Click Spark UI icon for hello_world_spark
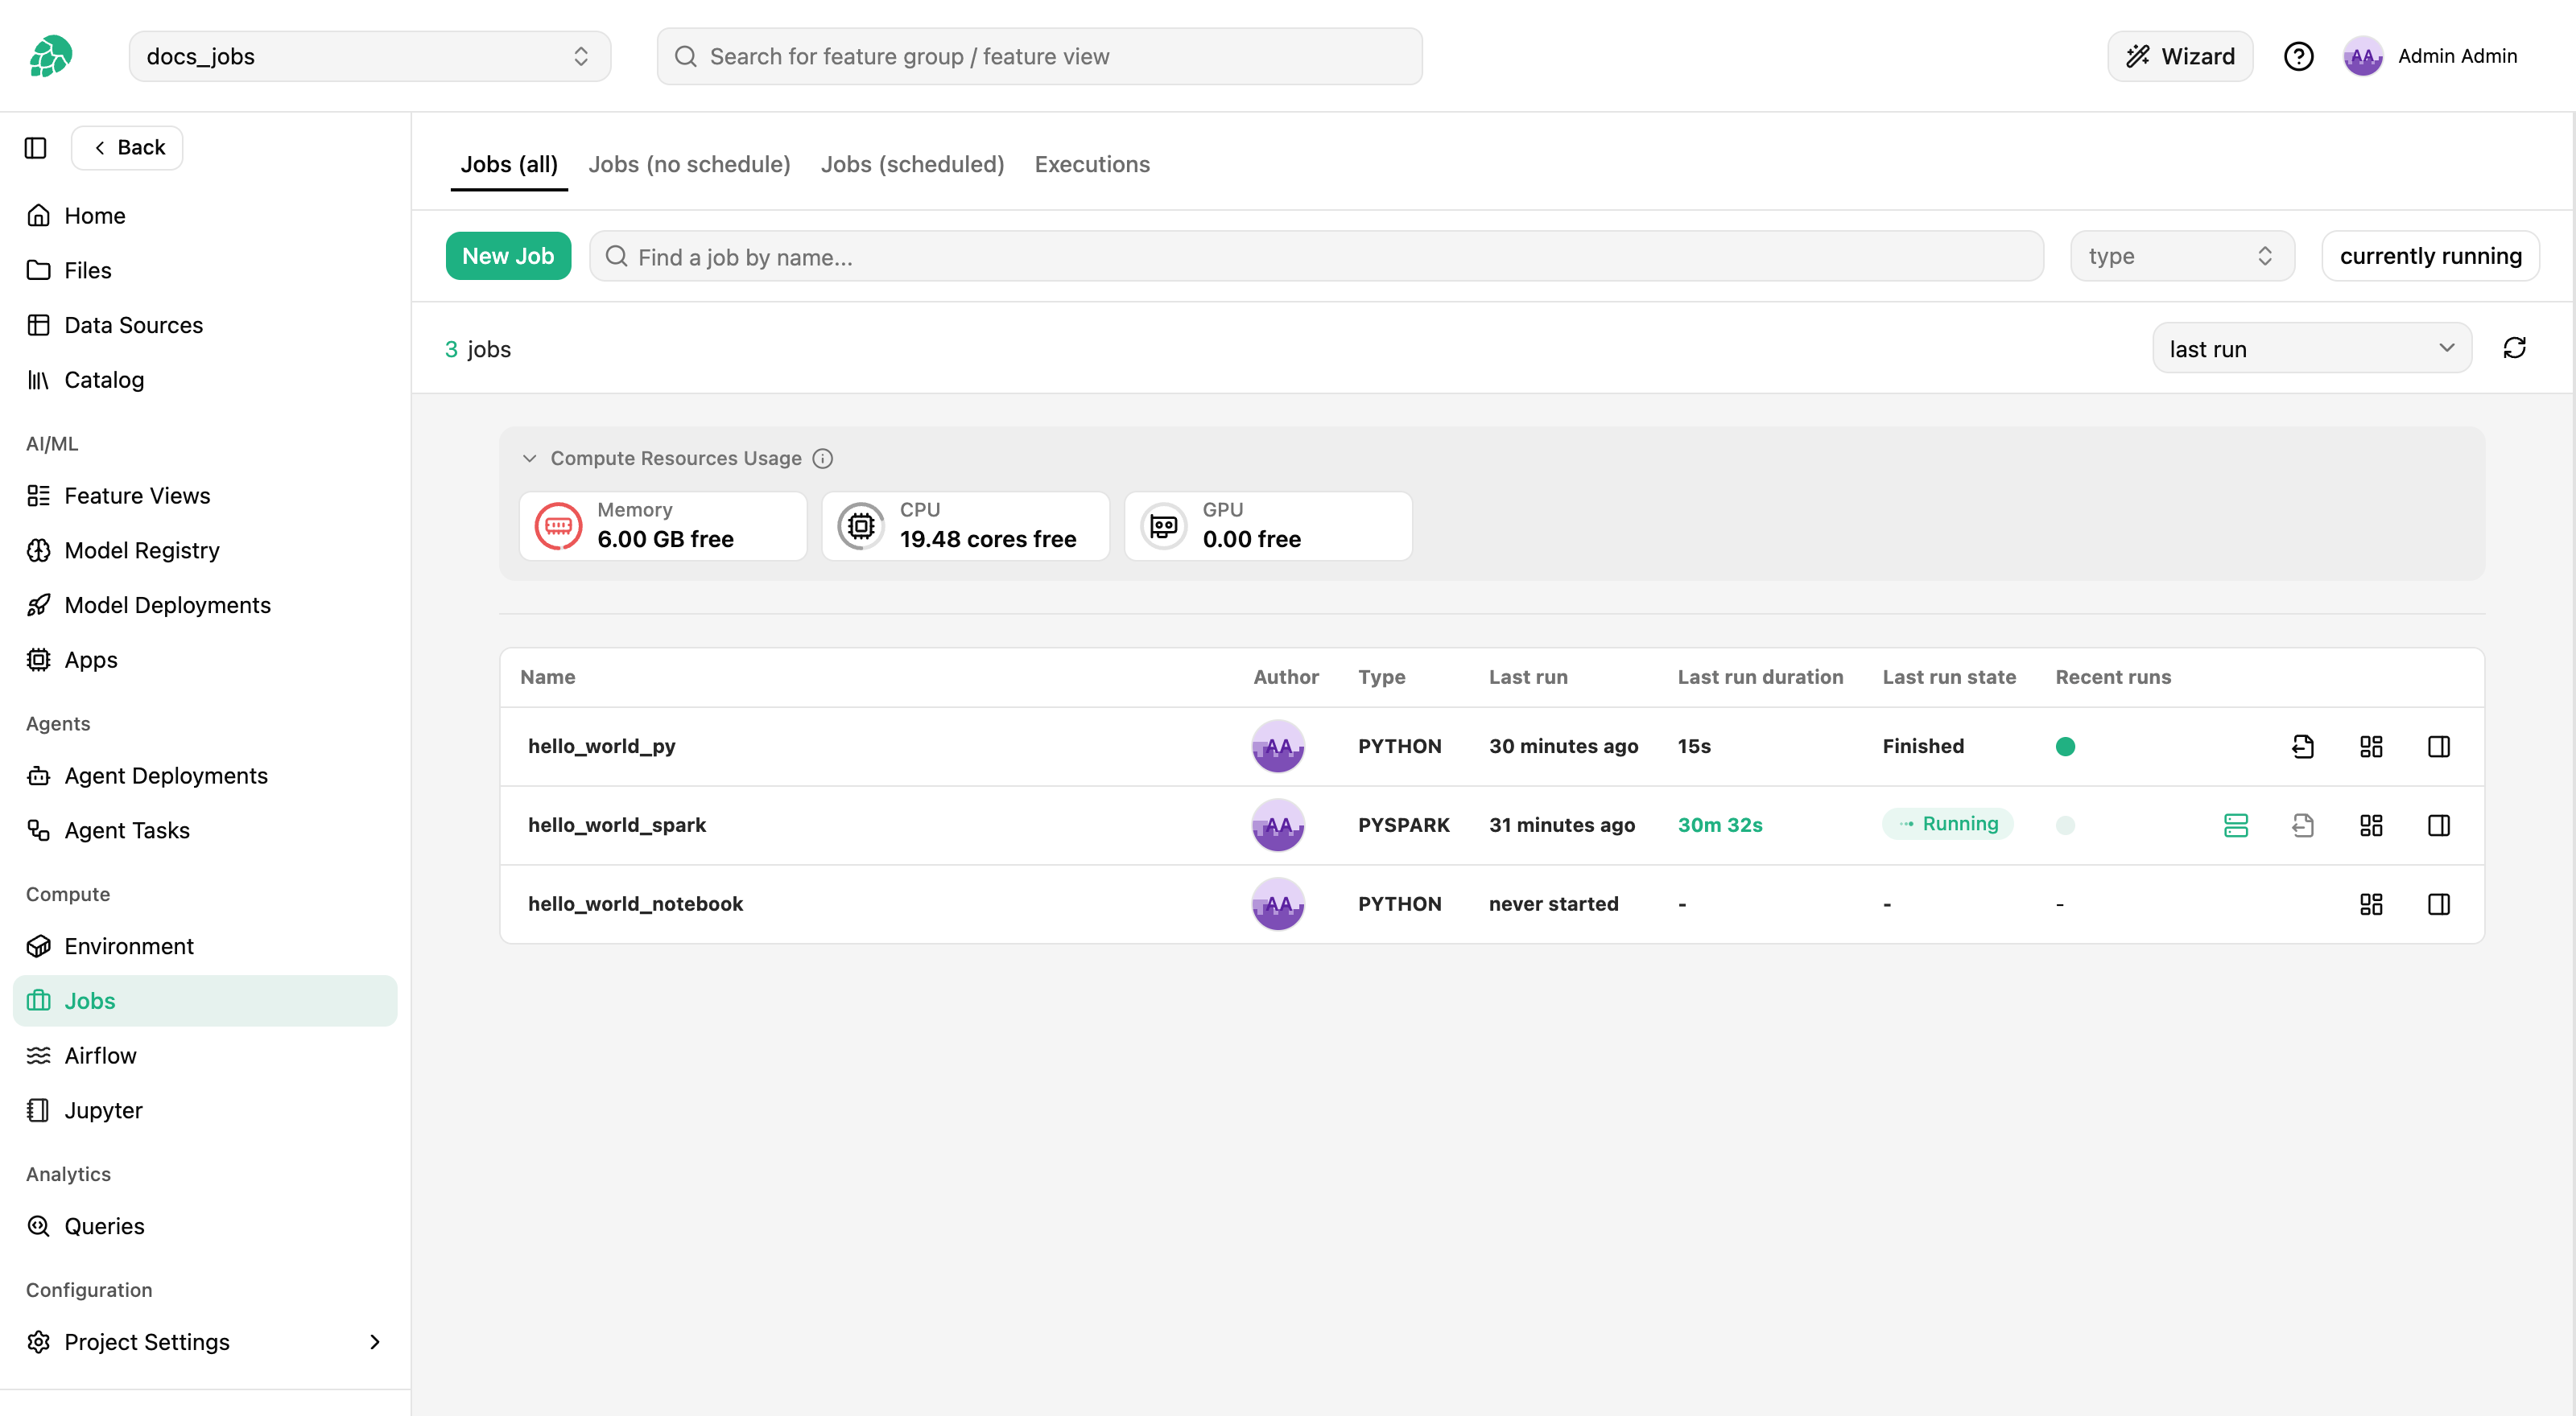 (2236, 825)
